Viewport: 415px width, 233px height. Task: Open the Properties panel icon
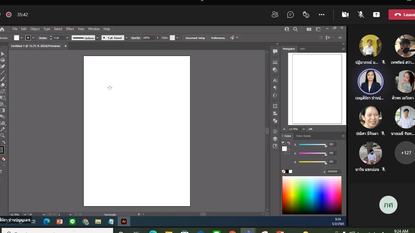point(275,131)
